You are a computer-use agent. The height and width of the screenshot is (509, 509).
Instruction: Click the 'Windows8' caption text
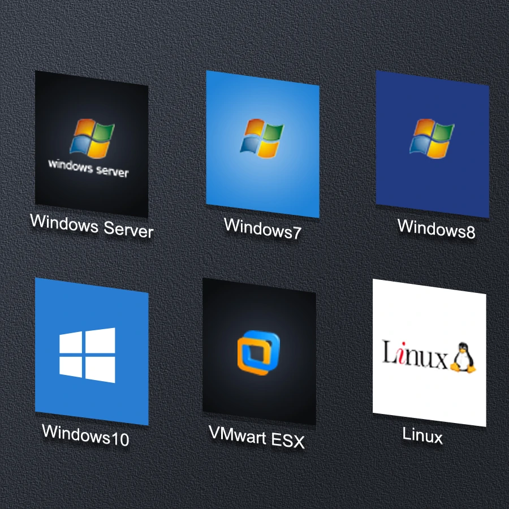tap(436, 229)
